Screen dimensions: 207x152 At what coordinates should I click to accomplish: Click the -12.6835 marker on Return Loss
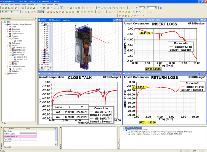pos(140,87)
